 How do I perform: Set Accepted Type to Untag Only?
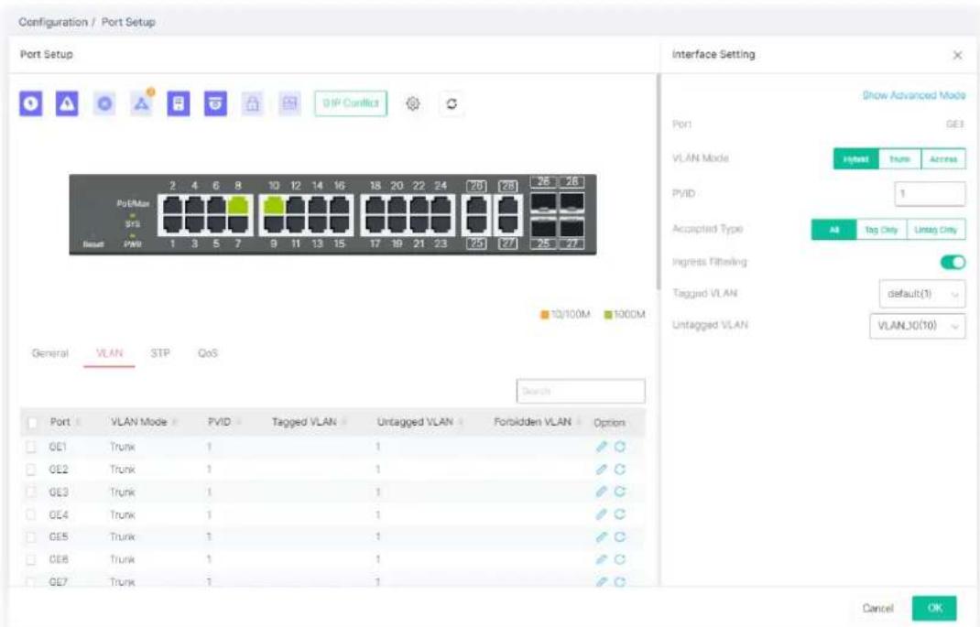(936, 230)
